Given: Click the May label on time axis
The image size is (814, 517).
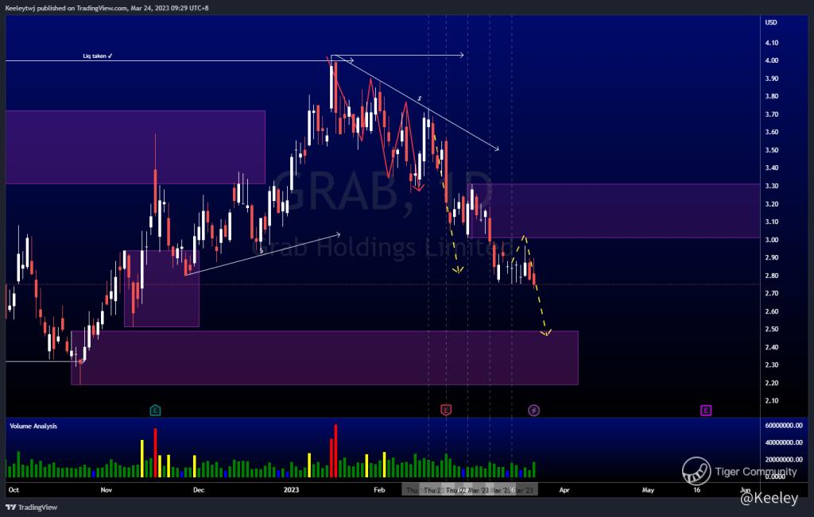Looking at the screenshot, I should click(x=648, y=490).
